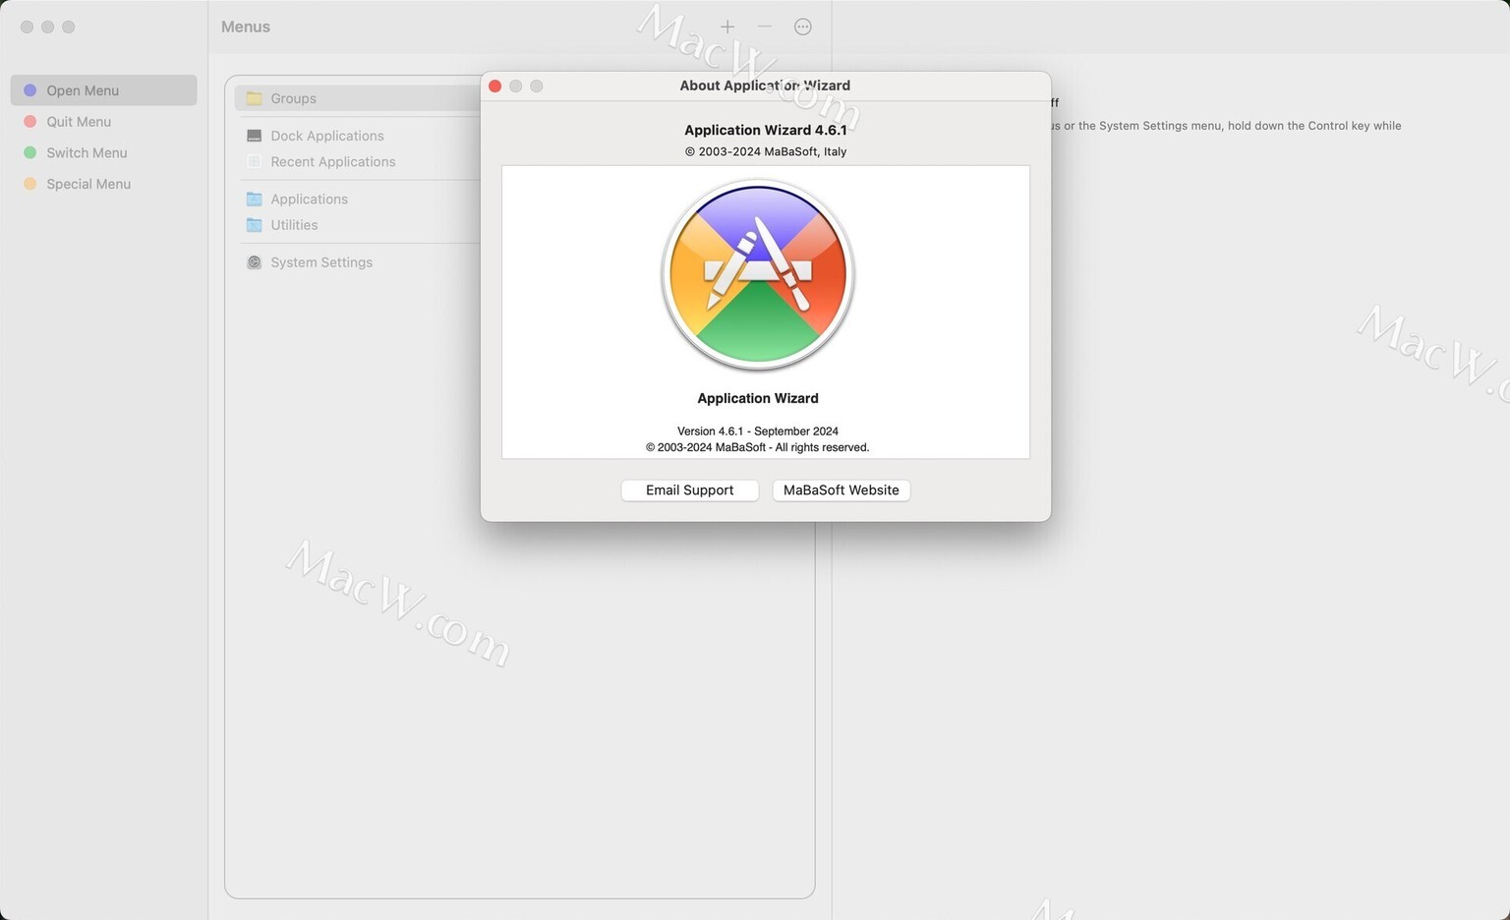Click the 'Application Wizard 4.6.1' heading text
This screenshot has height=920, width=1510.
click(x=766, y=130)
